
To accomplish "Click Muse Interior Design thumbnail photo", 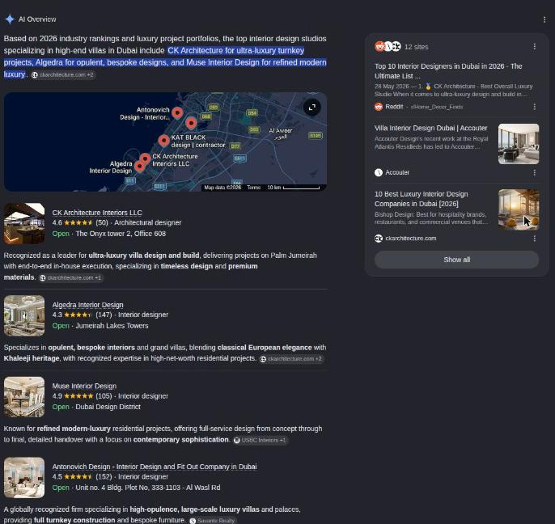I will [x=24, y=396].
